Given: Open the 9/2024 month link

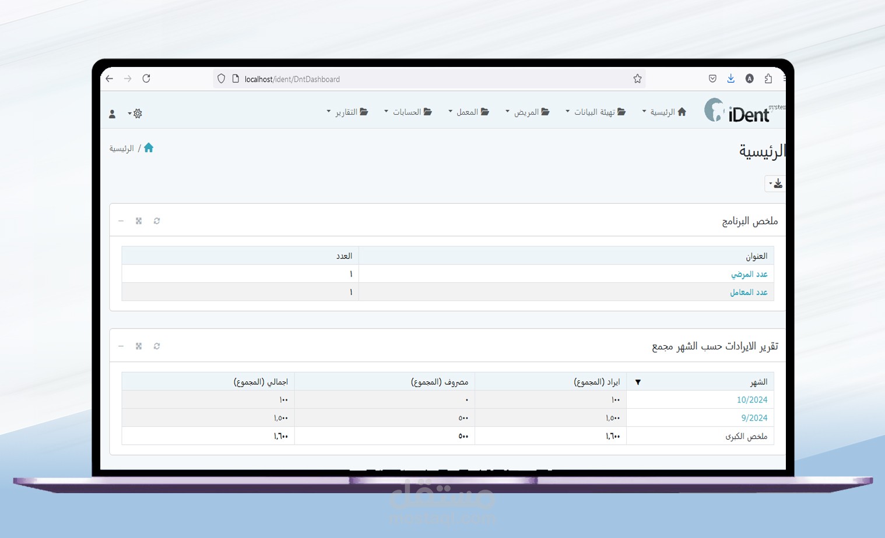Looking at the screenshot, I should pyautogui.click(x=754, y=418).
